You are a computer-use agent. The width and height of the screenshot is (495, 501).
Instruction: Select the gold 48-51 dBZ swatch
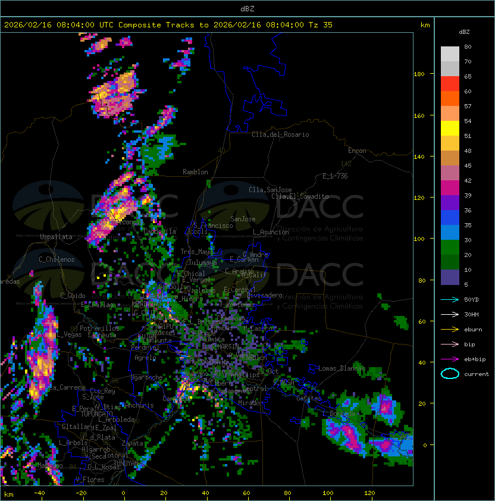(x=450, y=143)
